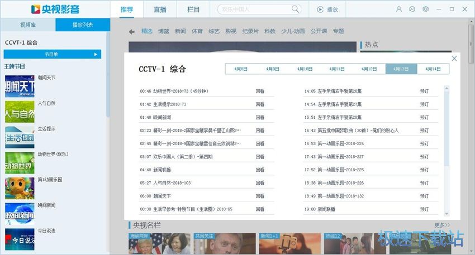Select the 专题 category
Screen dimensions: 475x255
[339, 31]
